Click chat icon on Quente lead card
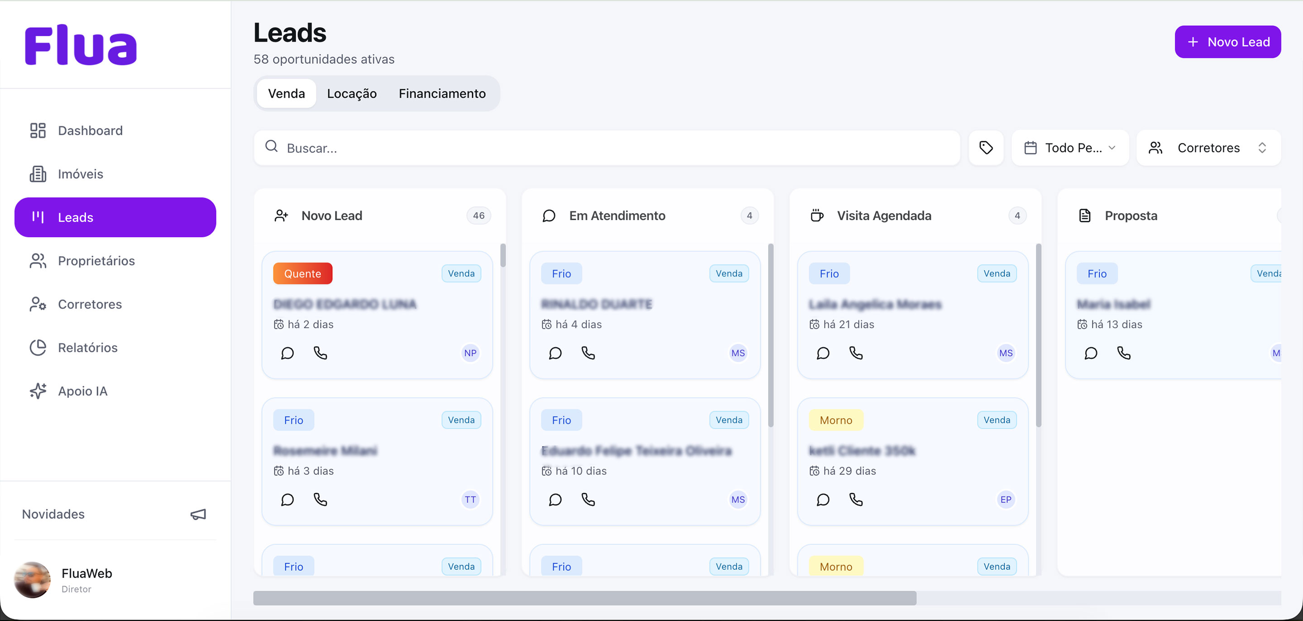Viewport: 1303px width, 621px height. [287, 353]
